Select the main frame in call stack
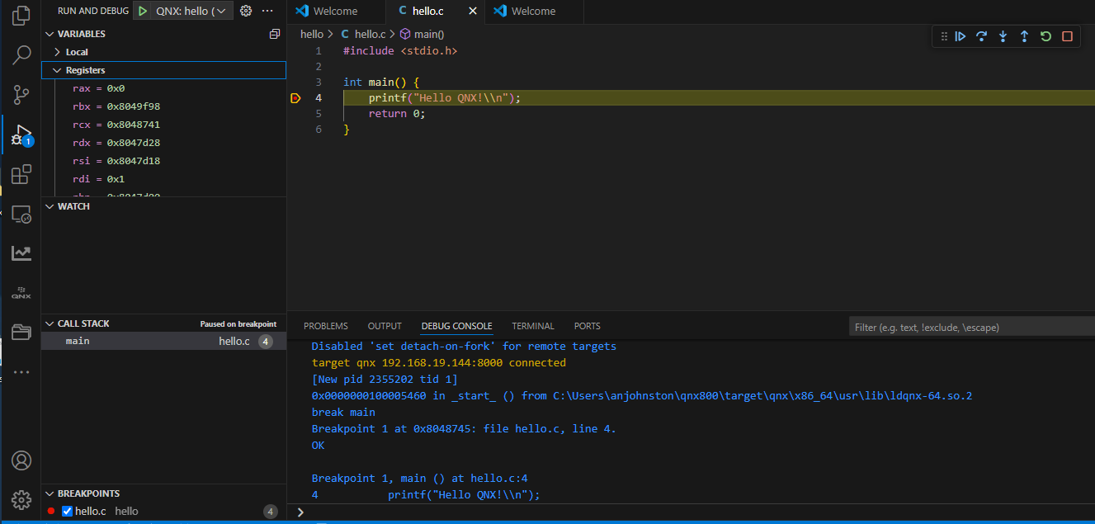 163,341
